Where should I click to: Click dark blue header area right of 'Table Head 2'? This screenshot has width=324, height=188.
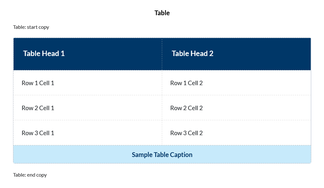coord(262,54)
